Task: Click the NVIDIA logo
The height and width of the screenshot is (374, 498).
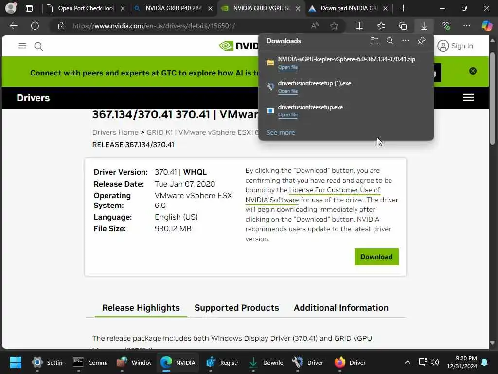Action: pos(239,46)
